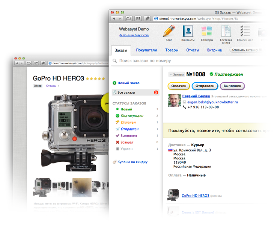Click the back arrow in front Safari window

[114, 18]
